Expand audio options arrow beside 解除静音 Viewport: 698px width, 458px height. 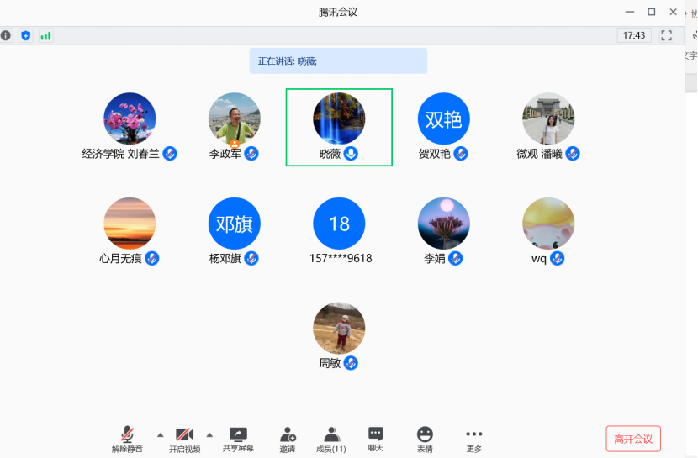[x=161, y=434]
